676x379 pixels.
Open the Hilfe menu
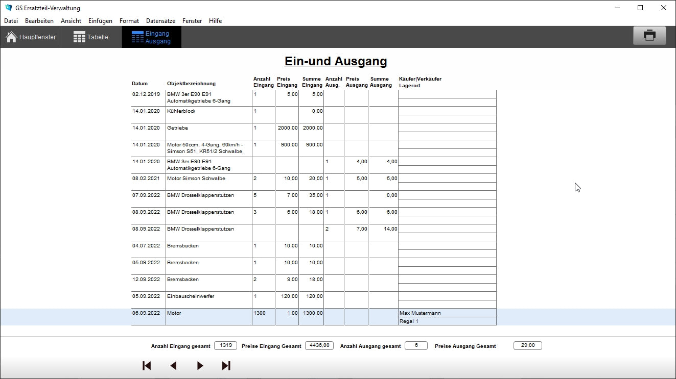click(215, 21)
